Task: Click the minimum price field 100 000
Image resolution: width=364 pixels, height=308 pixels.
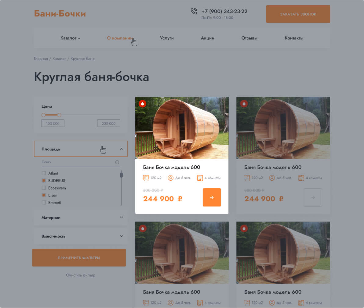Action: (x=53, y=123)
